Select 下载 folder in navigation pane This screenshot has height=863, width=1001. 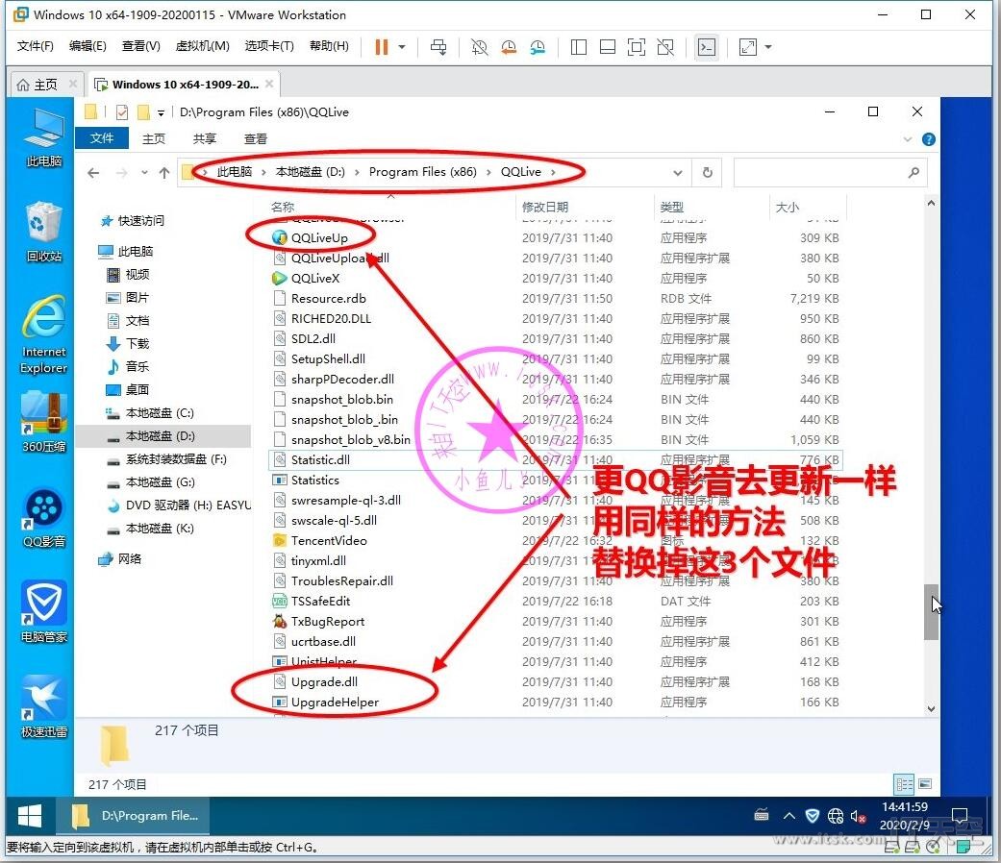click(x=128, y=344)
